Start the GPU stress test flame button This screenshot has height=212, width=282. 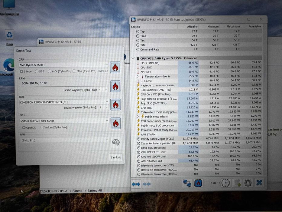pyautogui.click(x=116, y=123)
